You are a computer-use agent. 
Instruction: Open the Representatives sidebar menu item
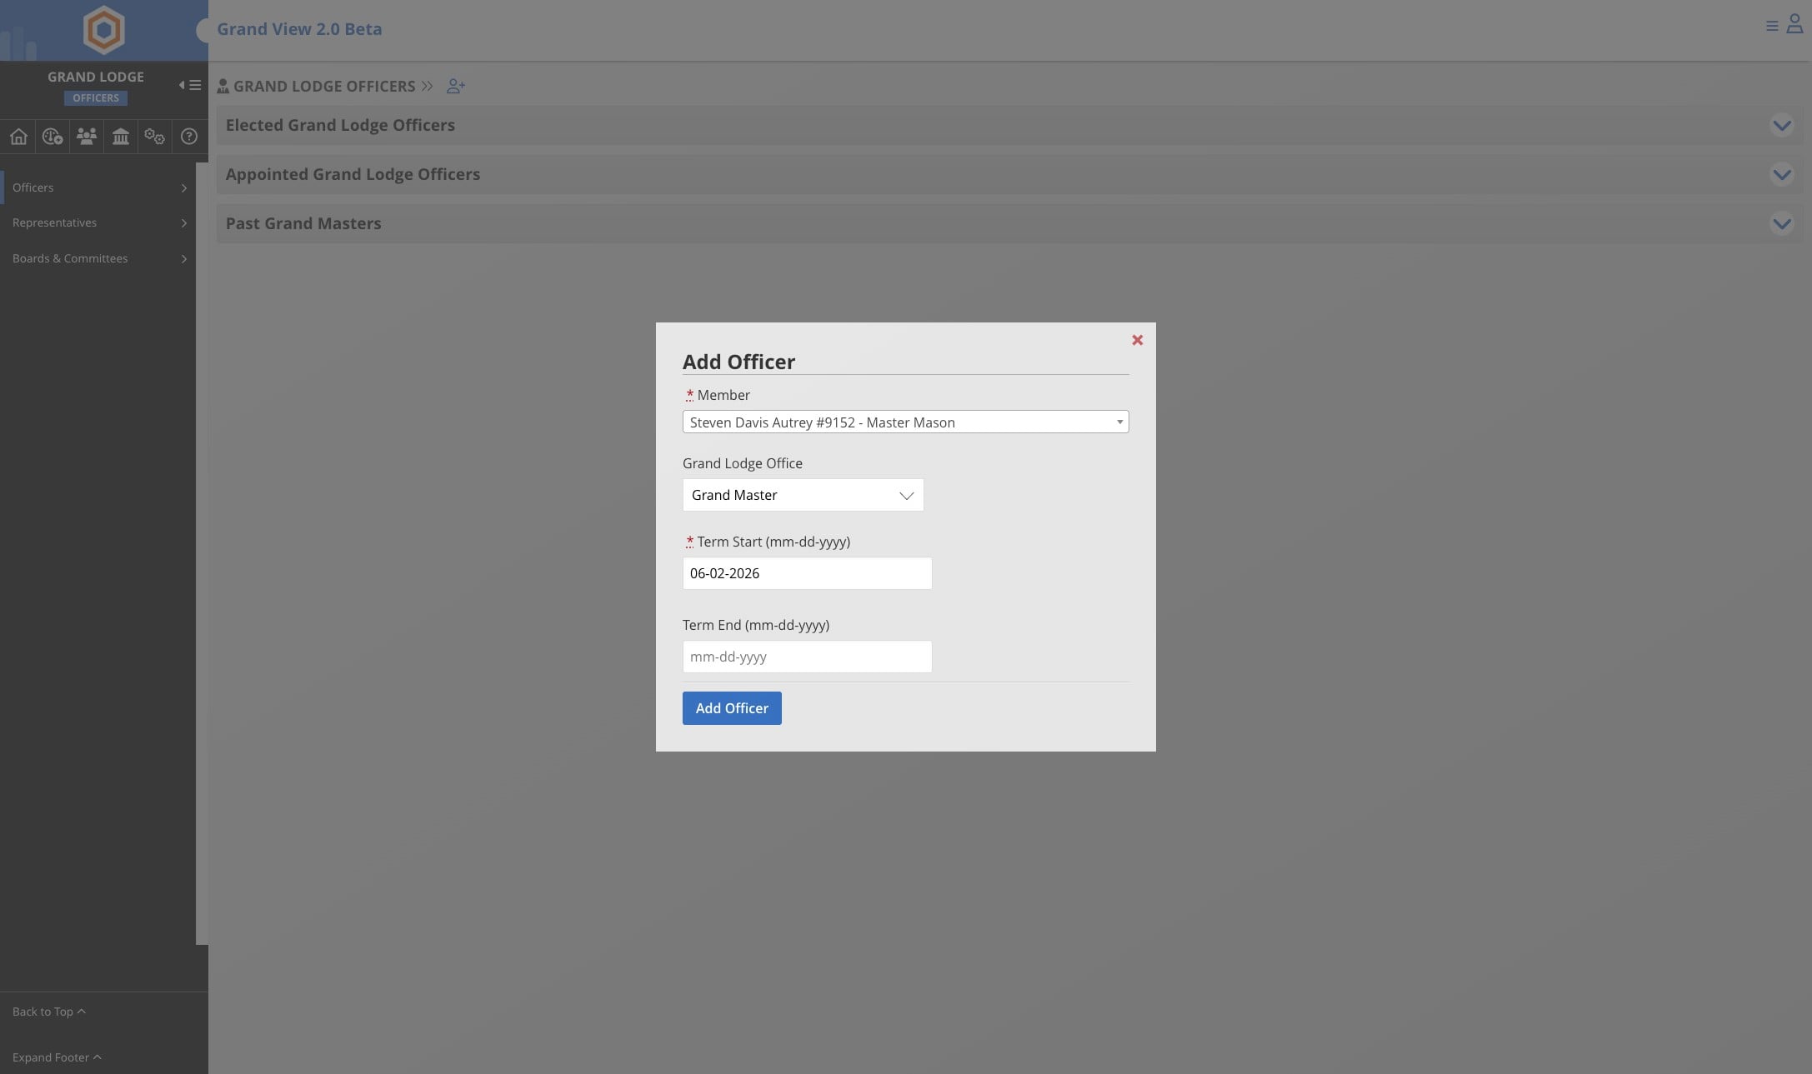click(98, 222)
